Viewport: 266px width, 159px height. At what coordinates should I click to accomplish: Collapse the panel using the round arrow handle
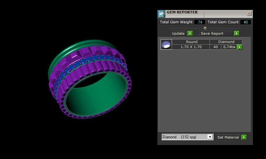[x=205, y=28]
